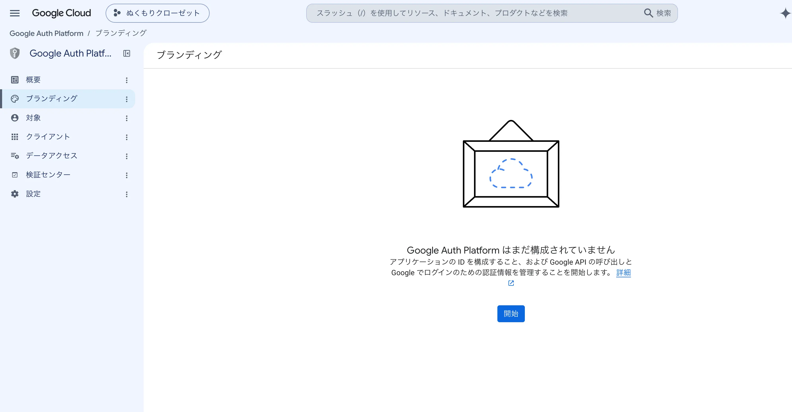Open more options for 概要
This screenshot has height=412, width=792.
[x=127, y=80]
